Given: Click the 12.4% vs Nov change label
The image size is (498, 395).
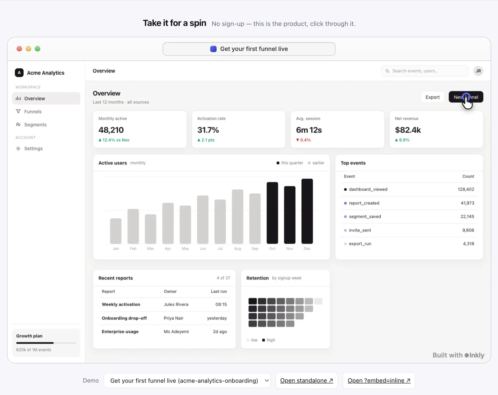Looking at the screenshot, I should [x=114, y=140].
